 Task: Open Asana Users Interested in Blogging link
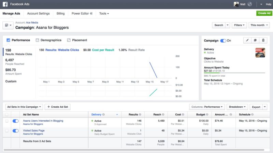(x=43, y=121)
